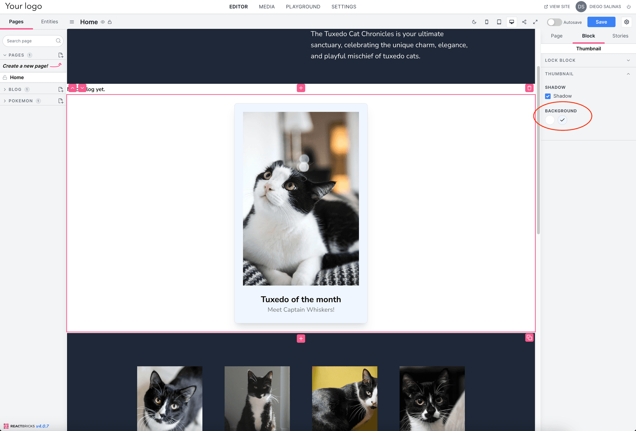Add block below the Thumbnail block
636x431 pixels.
click(x=301, y=339)
